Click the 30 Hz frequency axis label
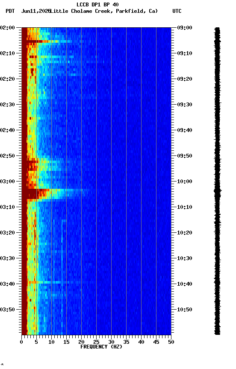Image resolution: width=236 pixels, height=369 pixels. pyautogui.click(x=111, y=342)
